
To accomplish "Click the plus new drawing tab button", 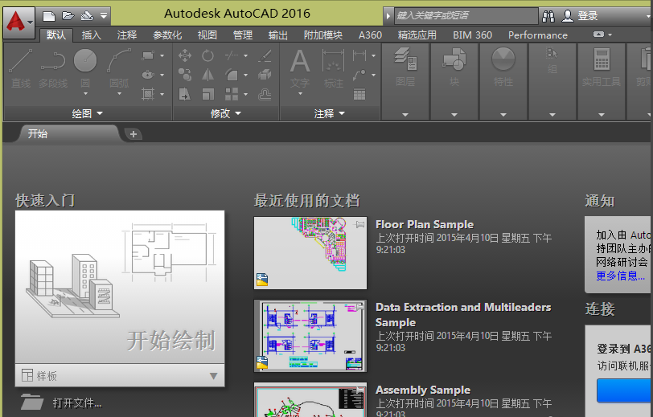I will click(x=133, y=134).
